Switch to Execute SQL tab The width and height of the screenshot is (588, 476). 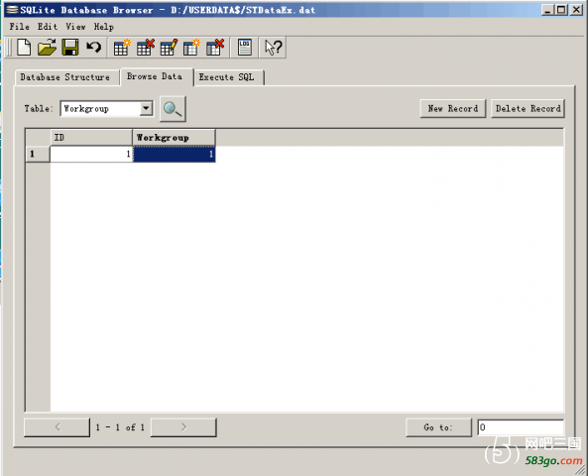pos(226,77)
